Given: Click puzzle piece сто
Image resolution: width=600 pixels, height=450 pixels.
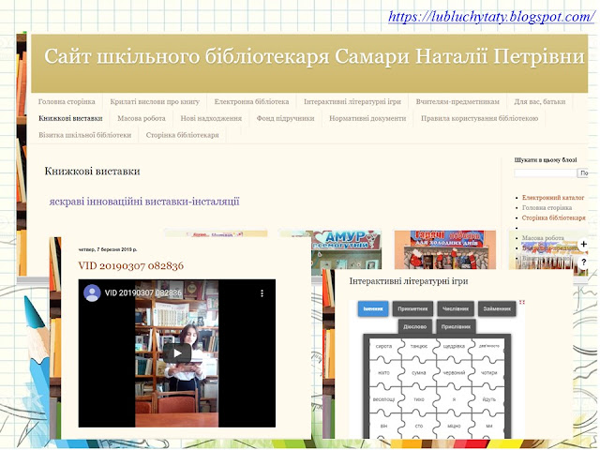Looking at the screenshot, I should point(419,426).
